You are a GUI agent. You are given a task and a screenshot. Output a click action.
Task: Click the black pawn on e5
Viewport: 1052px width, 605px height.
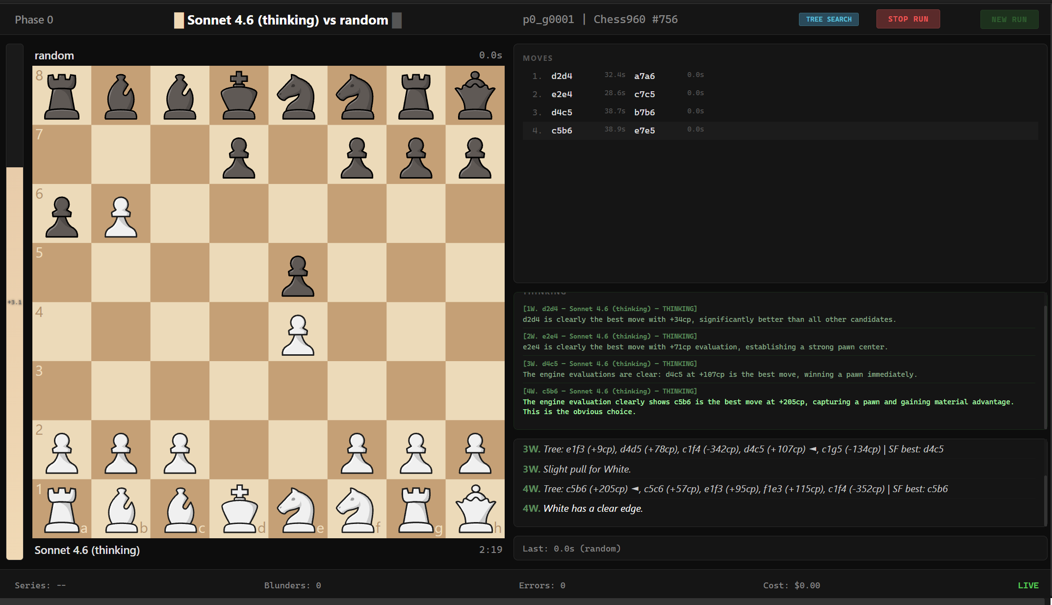click(298, 275)
